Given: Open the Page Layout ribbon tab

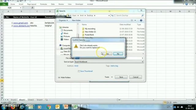Looking at the screenshot, I should coord(32,4).
